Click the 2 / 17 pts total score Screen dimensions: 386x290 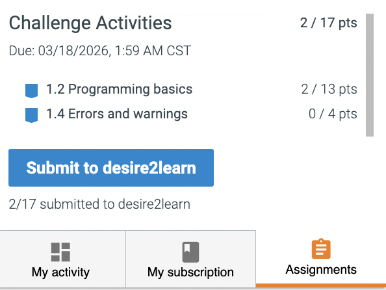tap(329, 23)
